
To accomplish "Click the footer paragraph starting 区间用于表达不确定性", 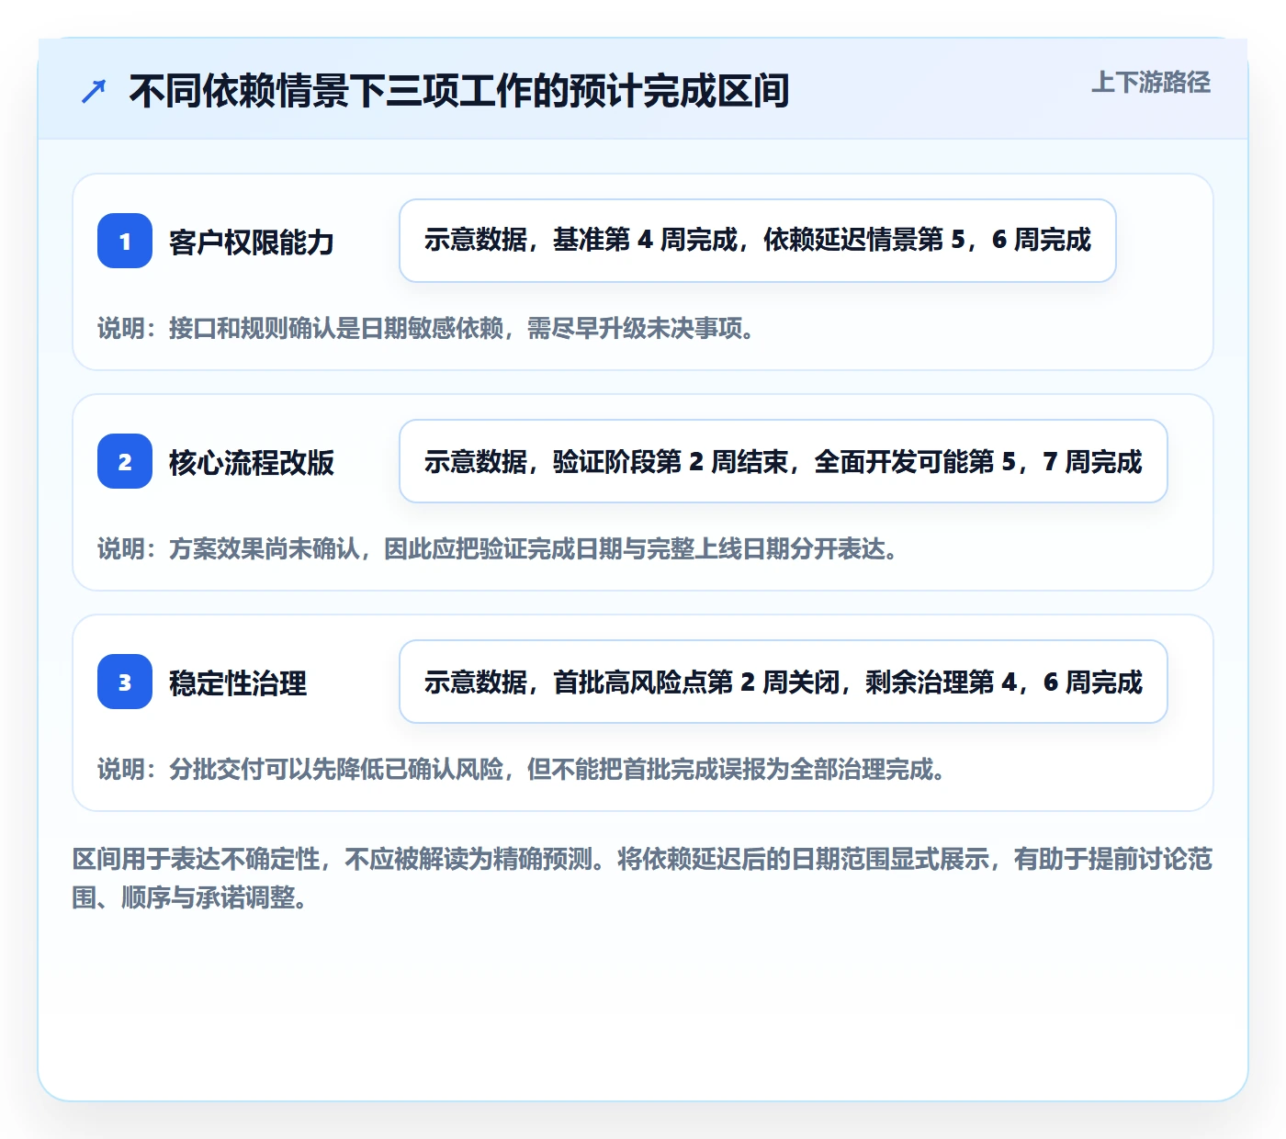I will [x=642, y=878].
